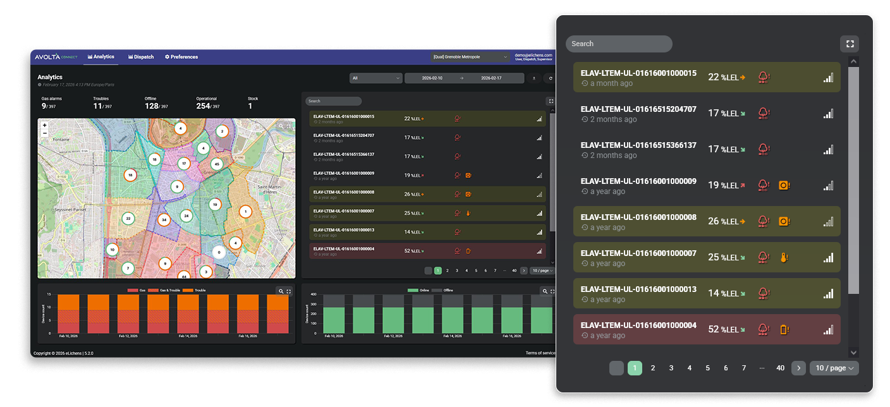Click signal strength icon on row ending 1000015, enlarged panel

pyautogui.click(x=828, y=77)
